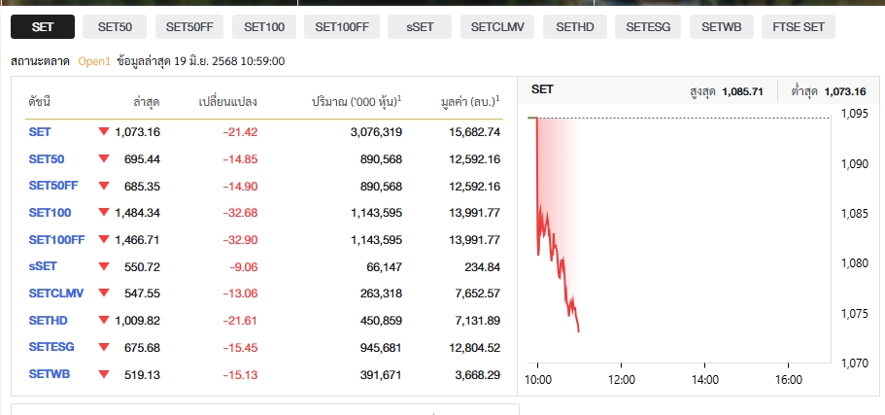Switch to the SET50 tab
This screenshot has height=415, width=885.
pyautogui.click(x=115, y=27)
